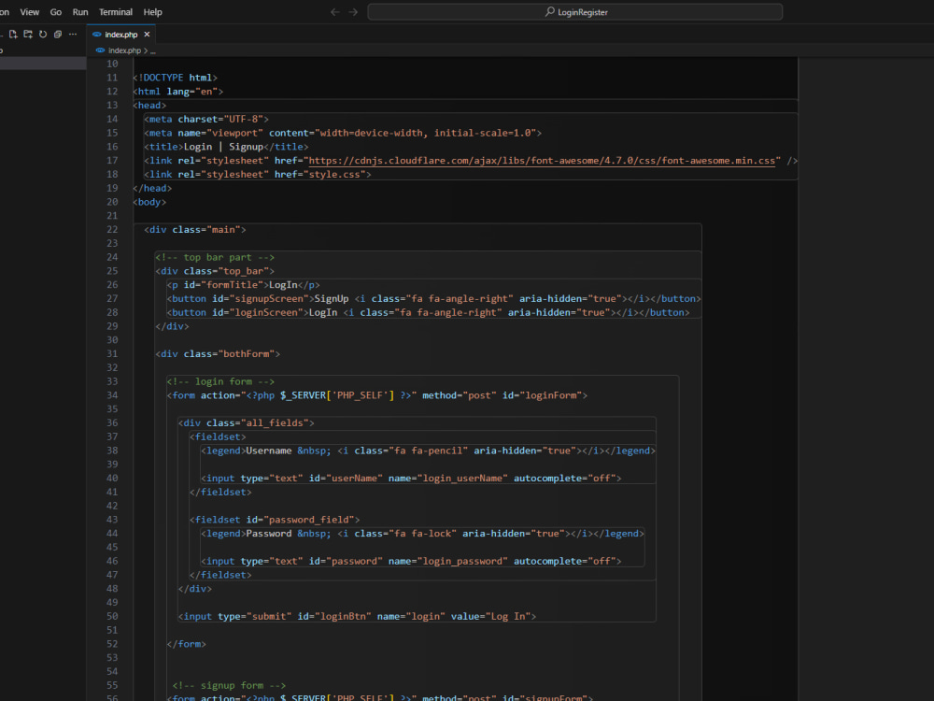Screen dimensions: 934x701
Task: Click the LoginRegister command center search box
Action: coord(575,12)
